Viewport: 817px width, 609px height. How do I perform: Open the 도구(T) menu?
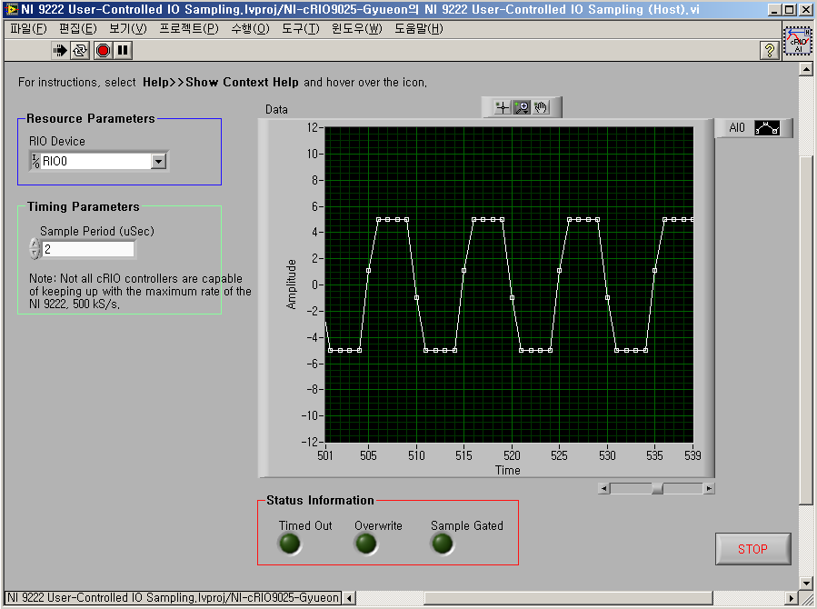pyautogui.click(x=301, y=29)
